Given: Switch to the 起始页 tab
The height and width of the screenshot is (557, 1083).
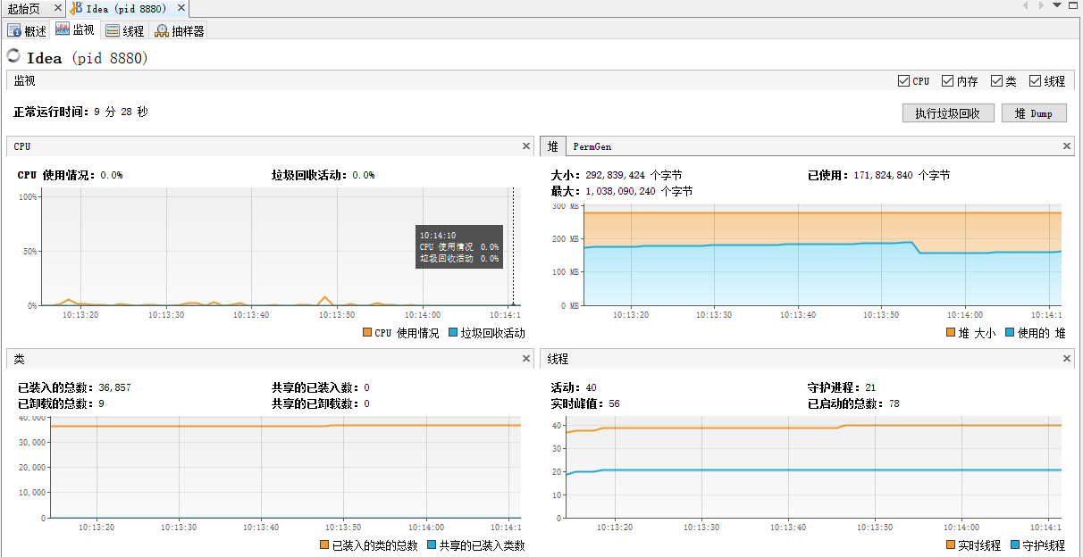Looking at the screenshot, I should click(27, 9).
